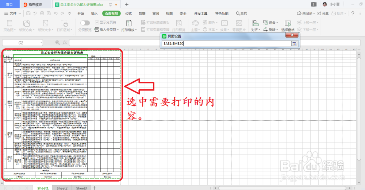Click the 上移一层 bring forward icon
This screenshot has height=190, width=365.
[299, 22]
